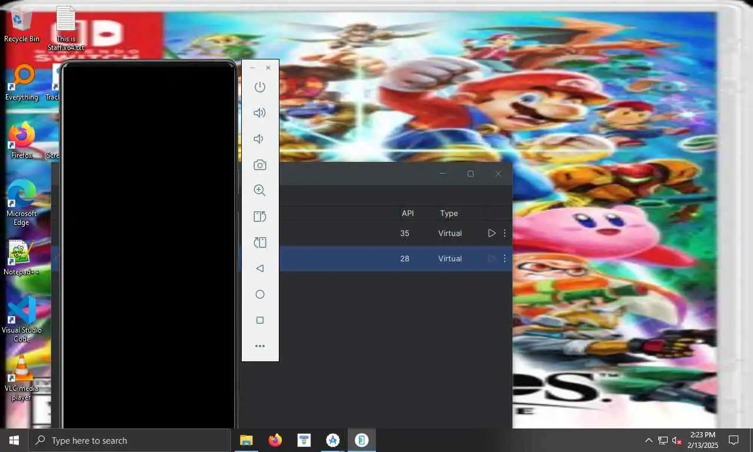The height and width of the screenshot is (452, 753).
Task: Click the black emulator phone screen
Action: [x=148, y=246]
